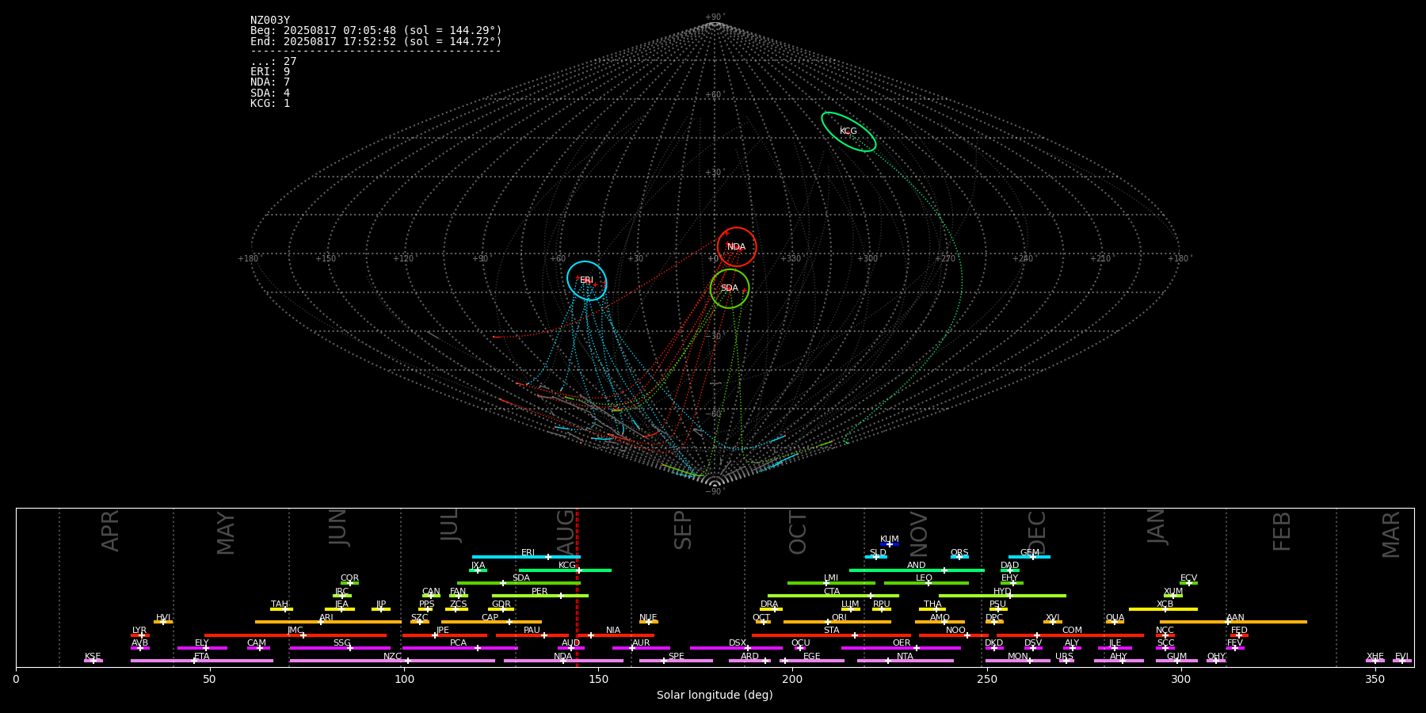
Task: Click the FEB month label in timeline
Action: click(x=1282, y=532)
